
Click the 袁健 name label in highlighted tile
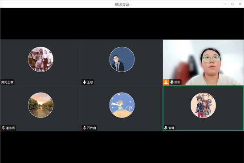(x=171, y=128)
